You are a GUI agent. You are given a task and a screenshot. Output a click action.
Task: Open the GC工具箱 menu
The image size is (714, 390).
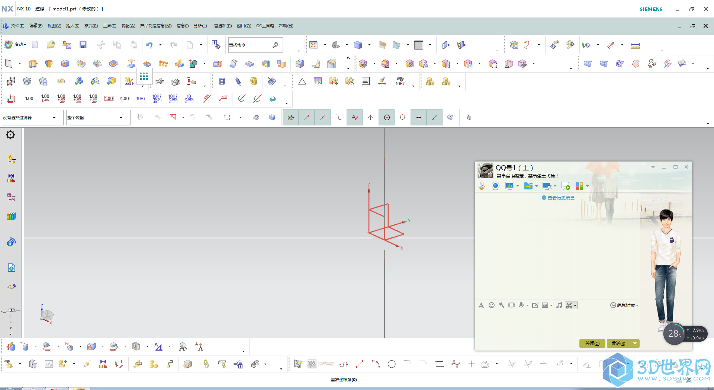[265, 26]
